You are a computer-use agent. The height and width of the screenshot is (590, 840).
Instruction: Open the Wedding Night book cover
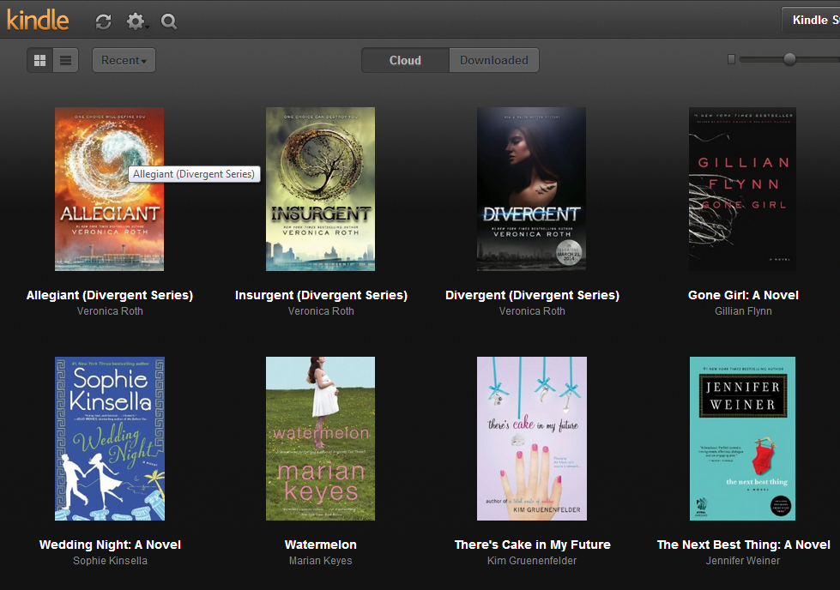[109, 438]
